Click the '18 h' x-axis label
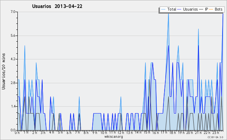Screen dimensions: 227x140 coord(173,133)
